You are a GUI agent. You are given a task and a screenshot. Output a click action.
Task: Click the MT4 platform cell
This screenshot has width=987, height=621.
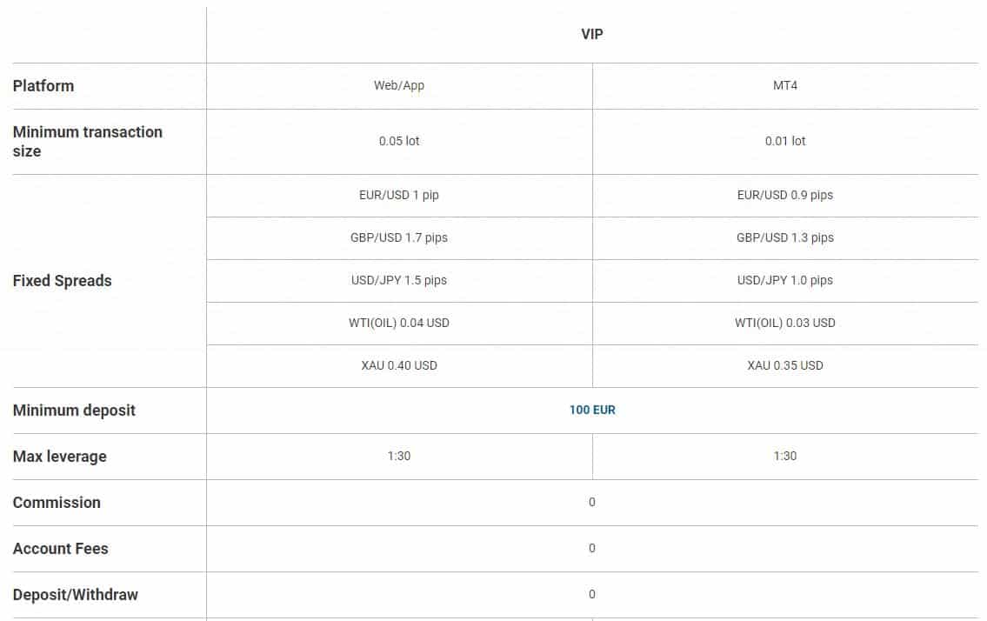[785, 86]
